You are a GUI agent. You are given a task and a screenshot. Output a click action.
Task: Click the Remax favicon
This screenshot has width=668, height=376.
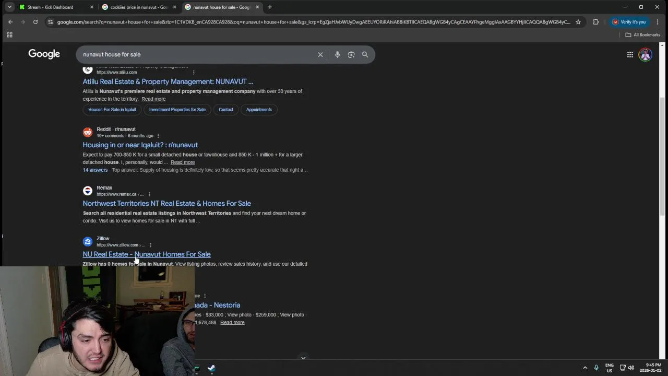coord(88,191)
